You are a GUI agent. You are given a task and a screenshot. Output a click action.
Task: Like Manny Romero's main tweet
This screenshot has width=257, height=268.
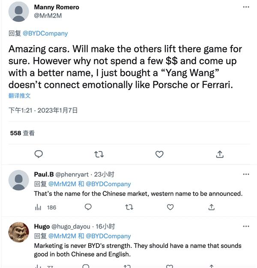tap(159, 154)
